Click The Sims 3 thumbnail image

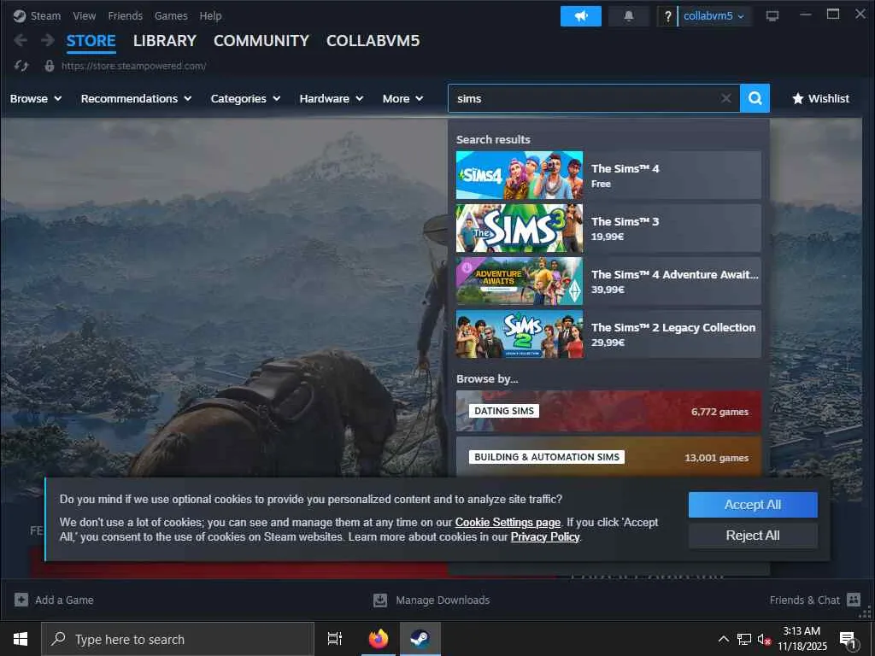point(520,228)
